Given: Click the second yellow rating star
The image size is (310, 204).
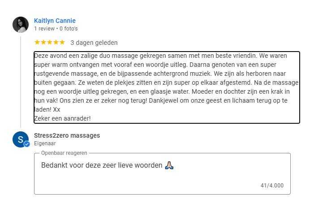Looking at the screenshot, I should click(x=43, y=43).
